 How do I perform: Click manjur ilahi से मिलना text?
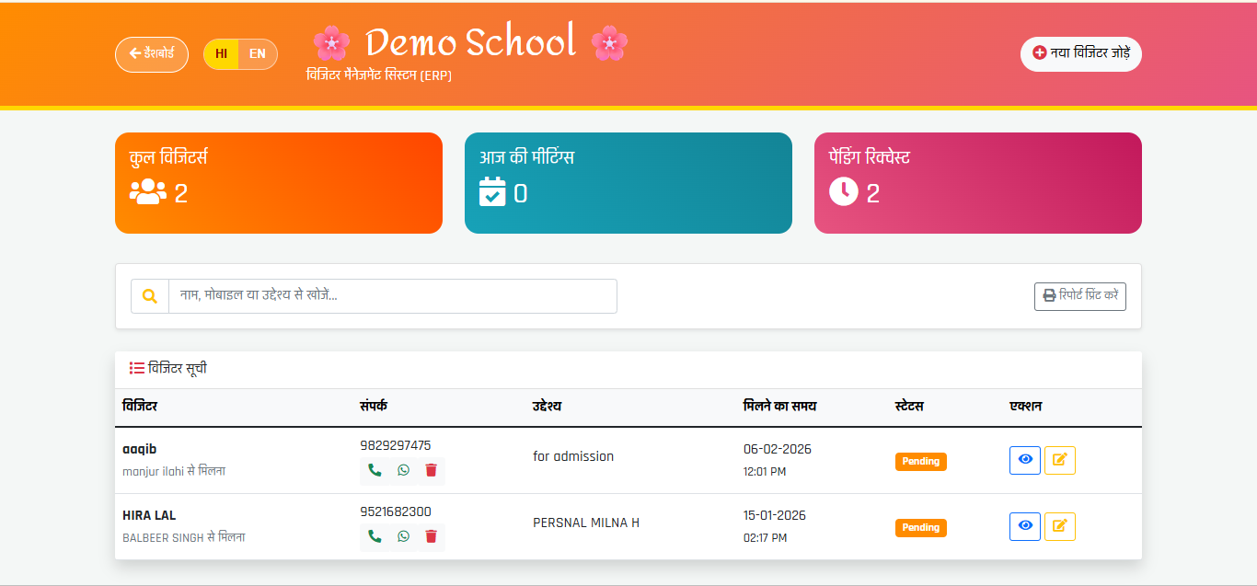[174, 471]
